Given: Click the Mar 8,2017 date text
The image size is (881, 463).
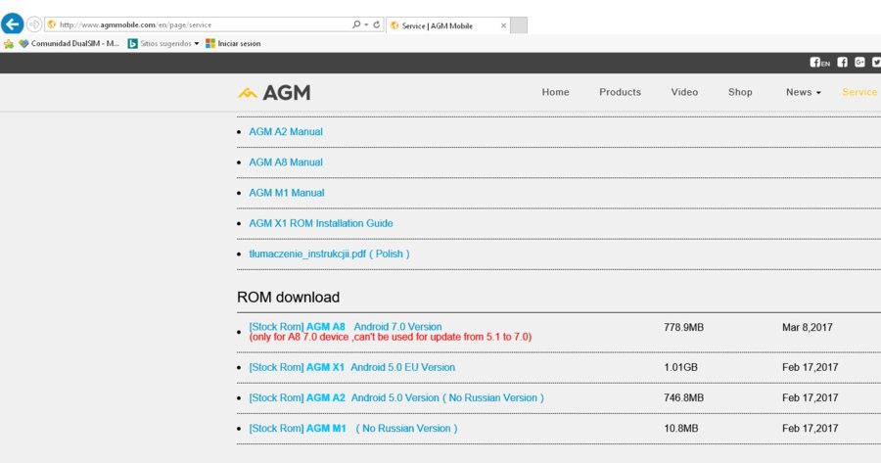Looking at the screenshot, I should (x=808, y=327).
